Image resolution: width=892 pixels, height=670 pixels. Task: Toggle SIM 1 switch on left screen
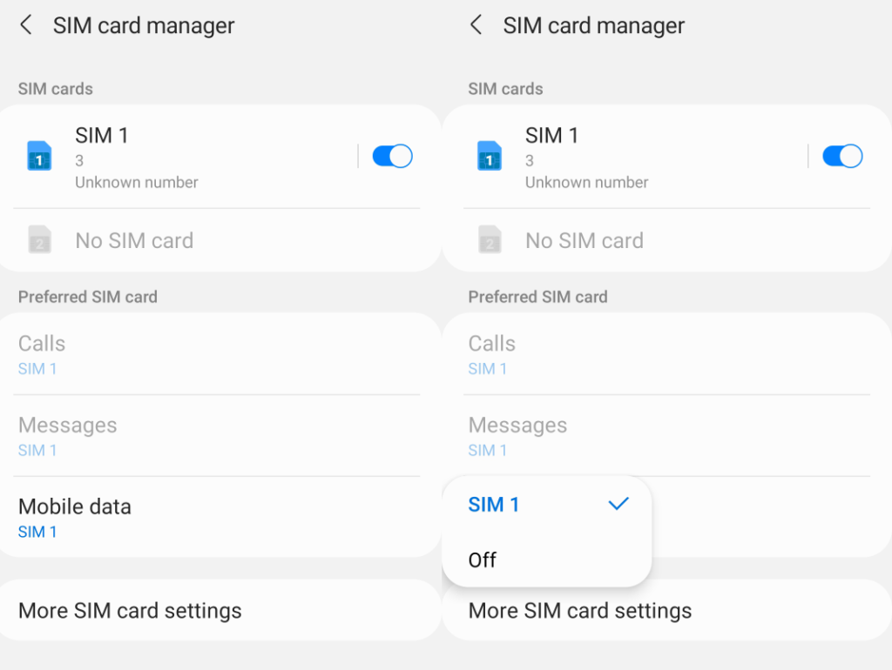[392, 157]
